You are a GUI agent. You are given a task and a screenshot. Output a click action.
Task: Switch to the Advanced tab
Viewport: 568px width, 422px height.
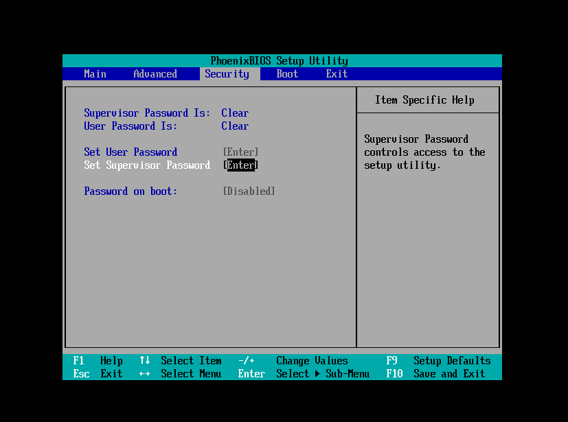(x=155, y=74)
